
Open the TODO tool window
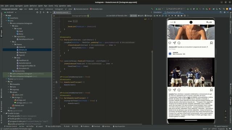click(75, 126)
